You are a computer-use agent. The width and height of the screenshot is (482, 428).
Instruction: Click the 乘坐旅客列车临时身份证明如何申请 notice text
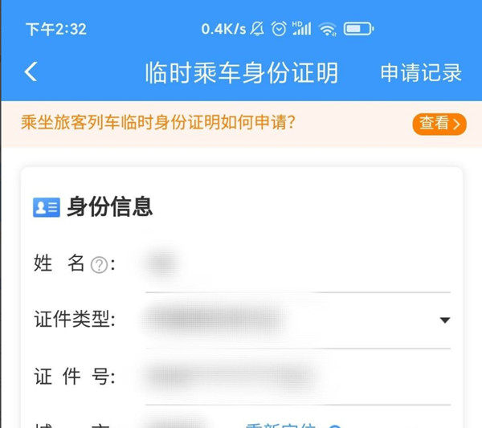[x=158, y=123]
